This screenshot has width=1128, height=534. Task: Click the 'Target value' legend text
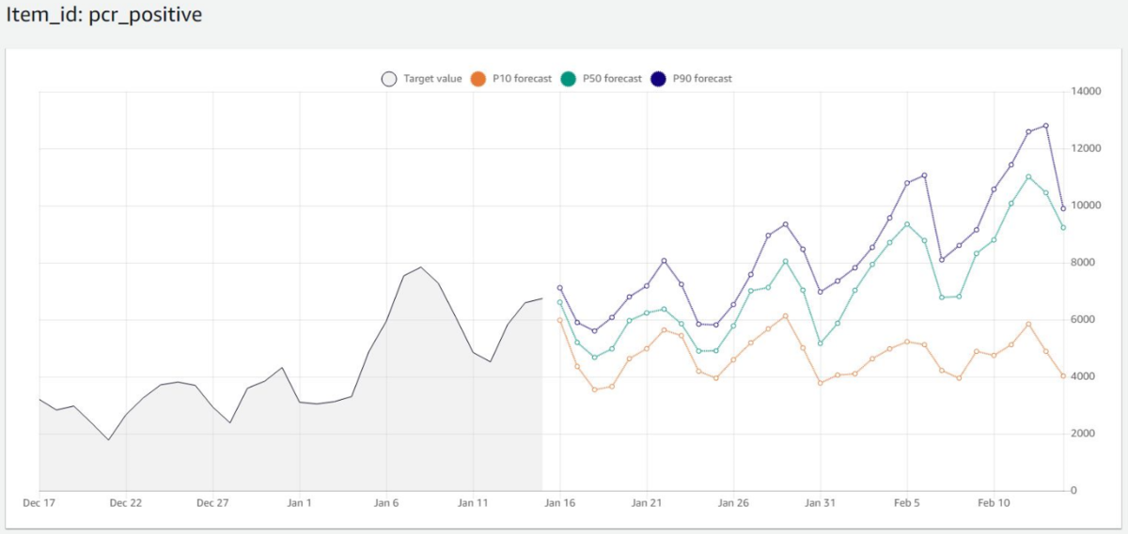click(432, 79)
